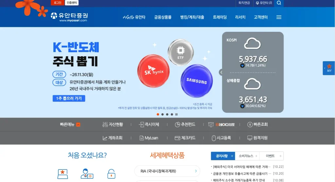Switch to 공지사항 tab
Viewport: 335px width, 182px height.
[223, 156]
